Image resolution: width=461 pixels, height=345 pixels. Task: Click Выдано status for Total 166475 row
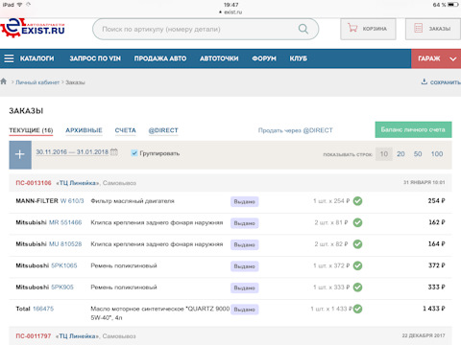tap(245, 310)
